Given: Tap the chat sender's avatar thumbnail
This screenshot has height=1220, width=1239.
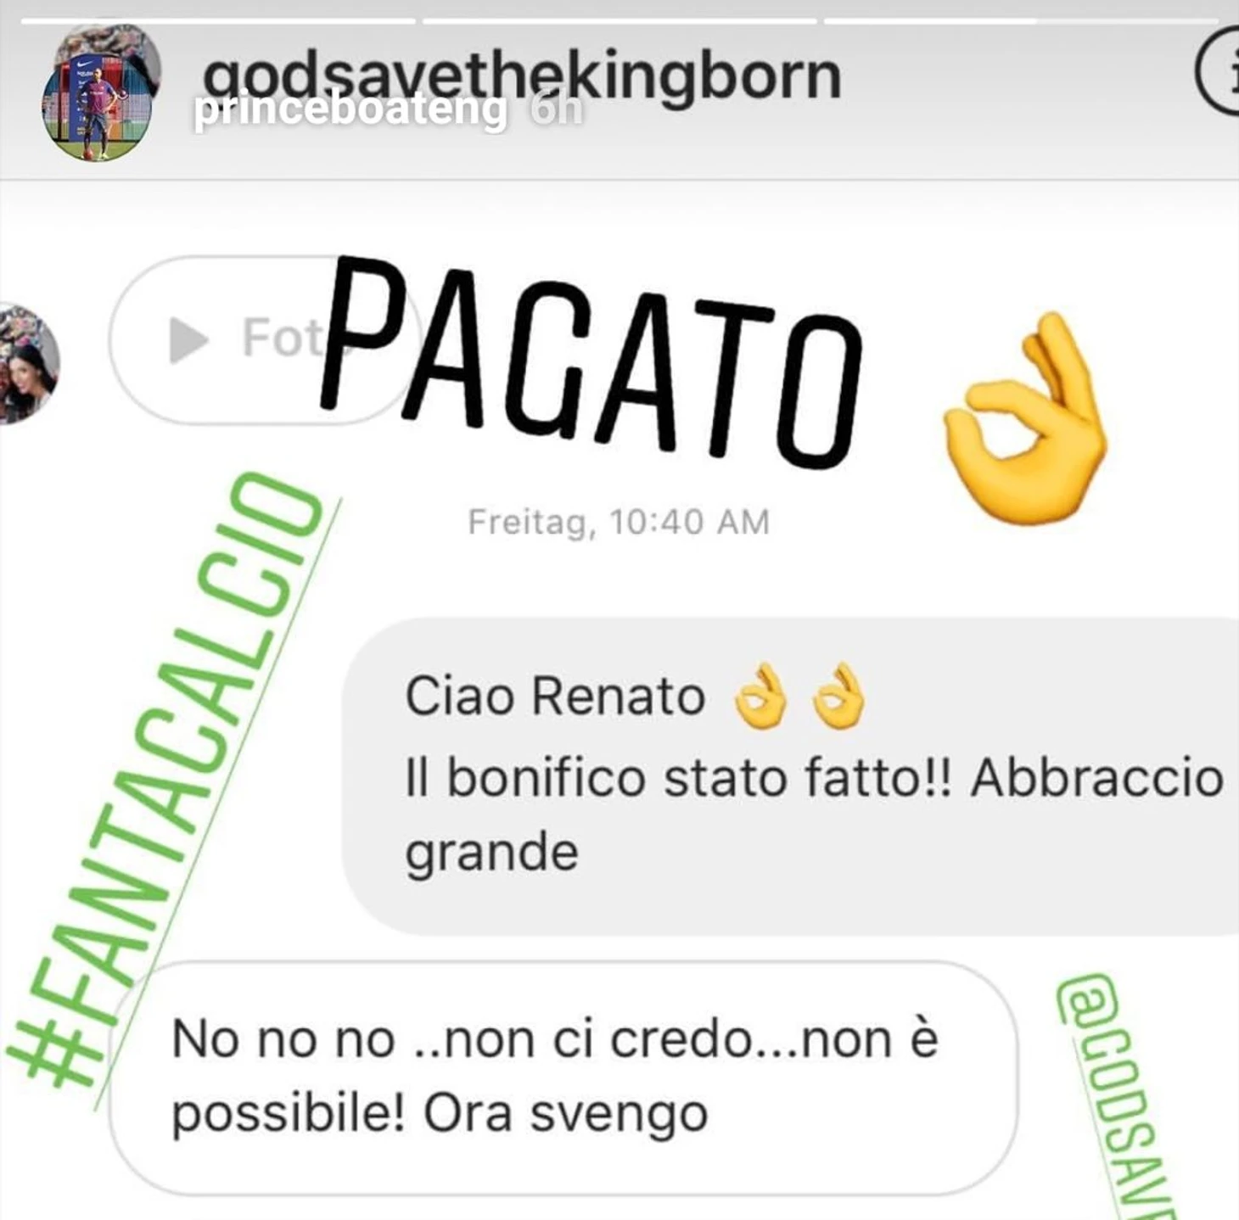Looking at the screenshot, I should click(28, 363).
